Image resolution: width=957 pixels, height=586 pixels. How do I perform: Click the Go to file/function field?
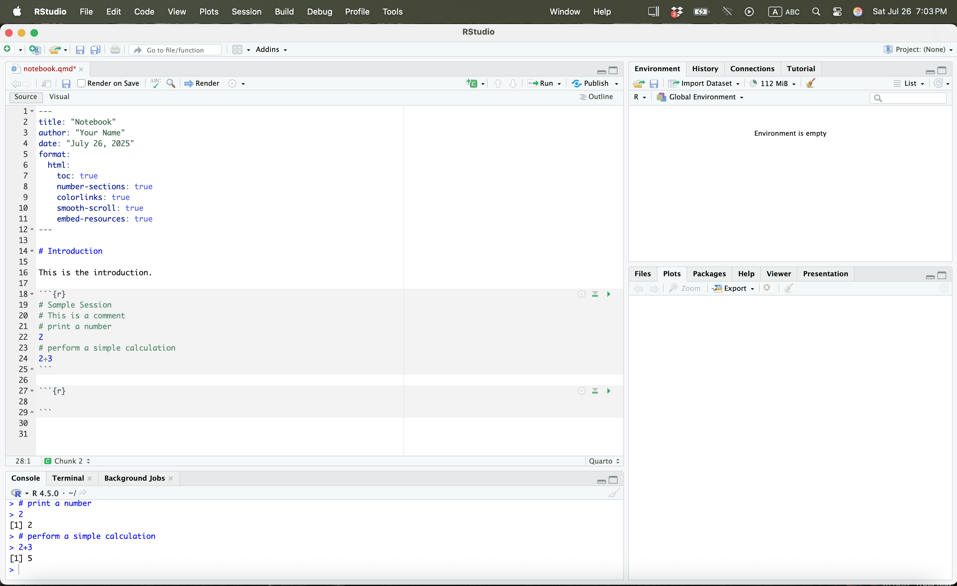click(x=175, y=50)
